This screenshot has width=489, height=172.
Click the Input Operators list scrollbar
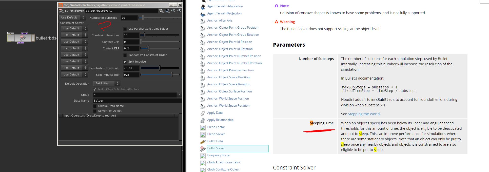pyautogui.click(x=180, y=127)
